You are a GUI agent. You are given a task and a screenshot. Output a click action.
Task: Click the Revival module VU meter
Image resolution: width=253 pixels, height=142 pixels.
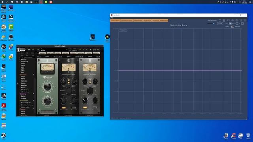click(x=47, y=67)
